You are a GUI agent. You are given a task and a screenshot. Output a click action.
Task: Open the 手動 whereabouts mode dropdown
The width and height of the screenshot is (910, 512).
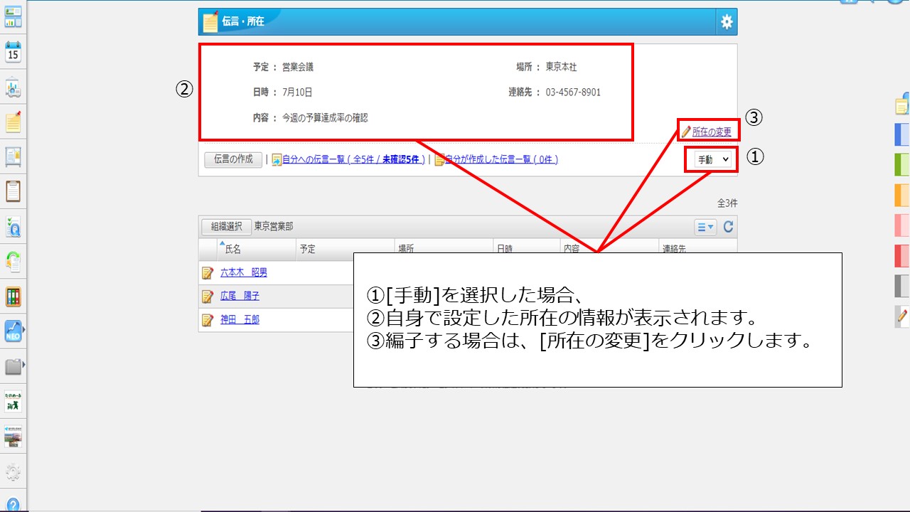713,160
